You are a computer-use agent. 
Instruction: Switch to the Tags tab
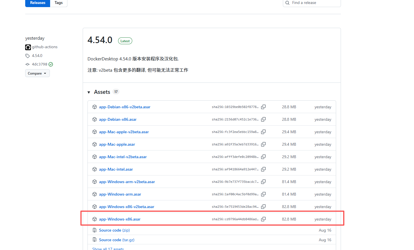[x=59, y=3]
